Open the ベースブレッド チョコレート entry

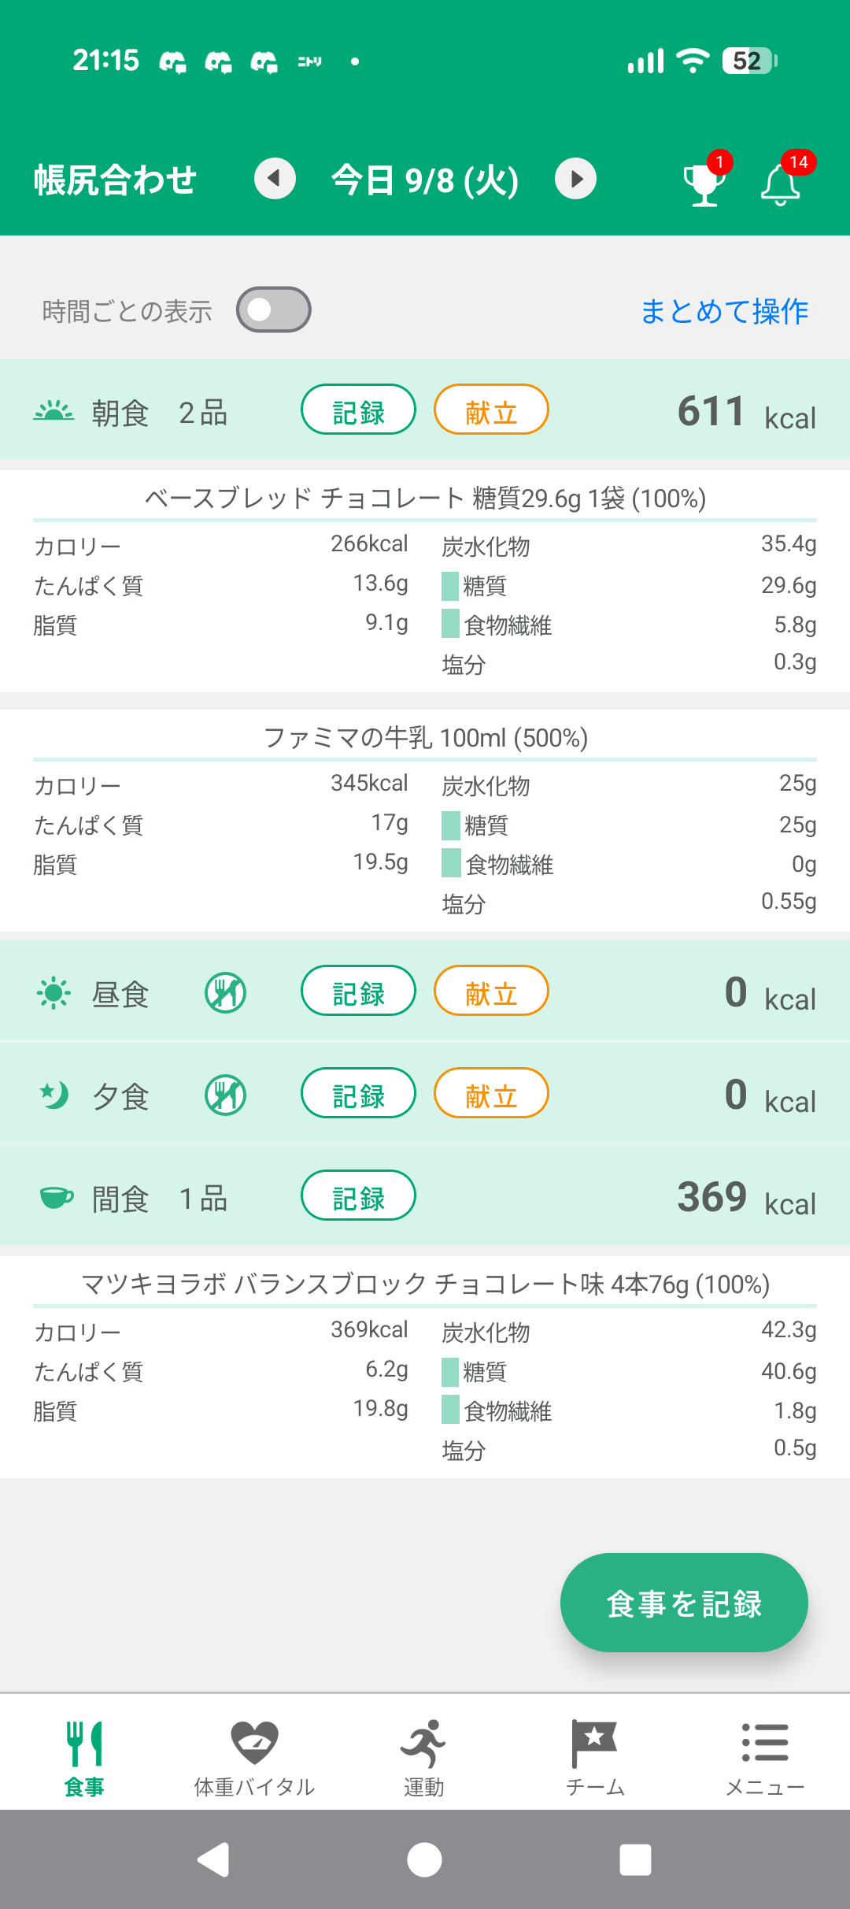425,581
